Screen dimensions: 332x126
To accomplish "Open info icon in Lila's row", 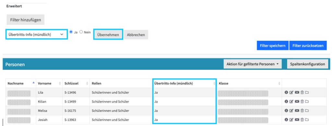I will pyautogui.click(x=286, y=92).
